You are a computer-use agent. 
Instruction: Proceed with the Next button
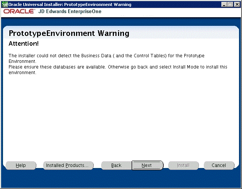147,165
